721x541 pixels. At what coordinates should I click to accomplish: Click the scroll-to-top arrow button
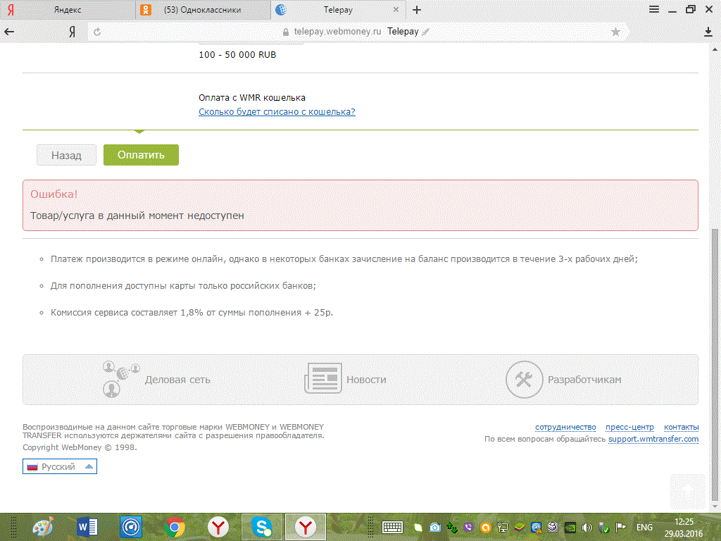(687, 491)
